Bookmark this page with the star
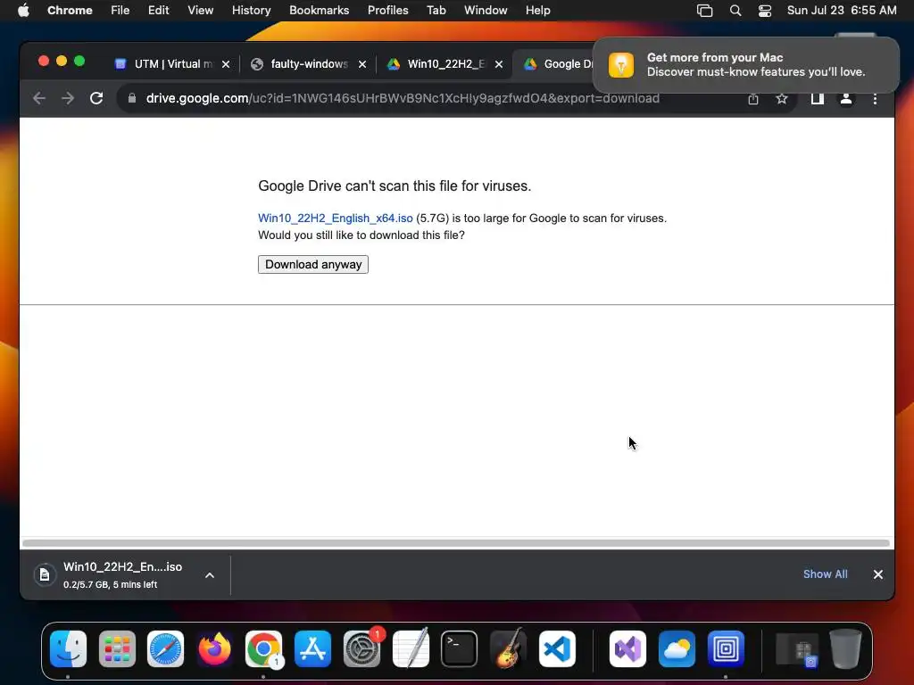The image size is (914, 685). pos(782,99)
